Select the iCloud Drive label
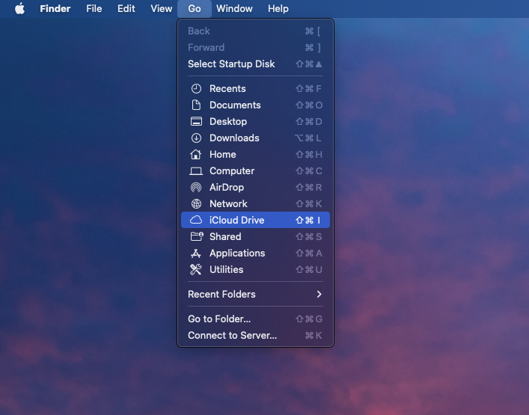Viewport: 529px width, 415px height. 237,220
